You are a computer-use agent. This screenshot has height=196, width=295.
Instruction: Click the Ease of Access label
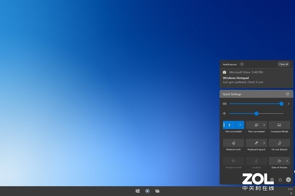279,168
